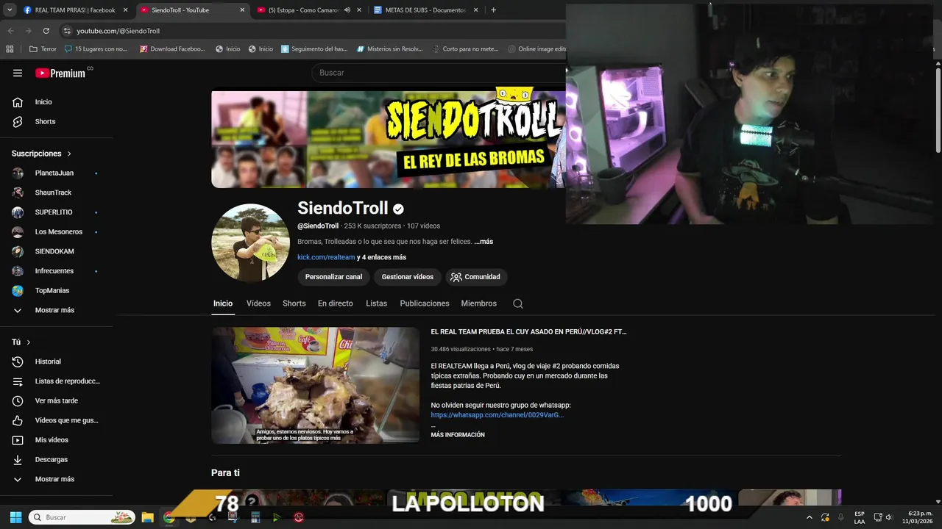Show hidden system tray icons
The width and height of the screenshot is (942, 529).
(x=810, y=517)
